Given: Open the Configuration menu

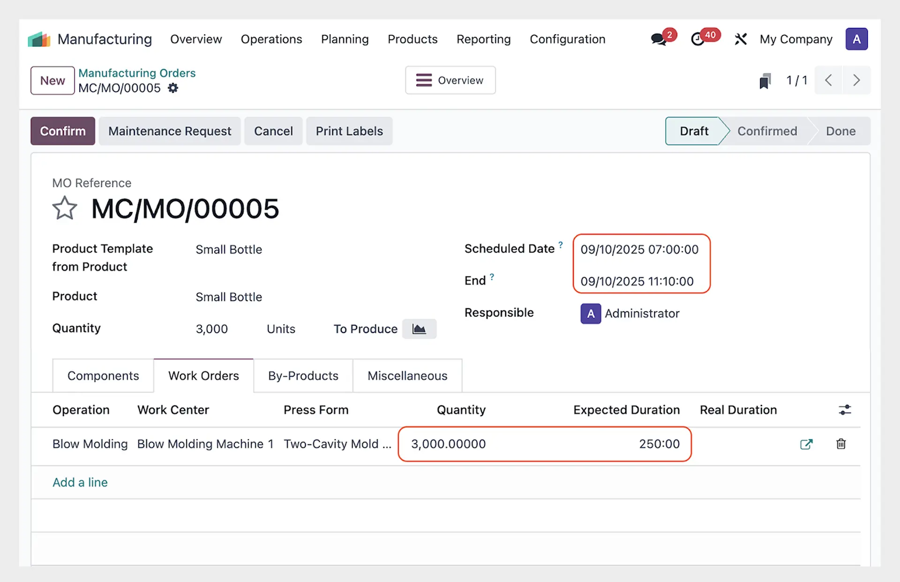Looking at the screenshot, I should (567, 39).
